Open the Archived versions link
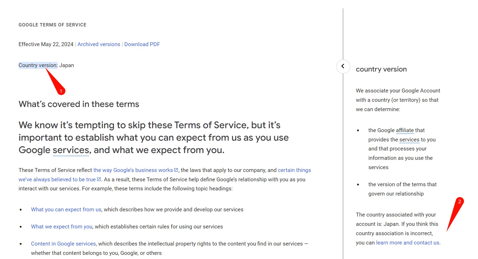The height and width of the screenshot is (259, 478). point(99,44)
